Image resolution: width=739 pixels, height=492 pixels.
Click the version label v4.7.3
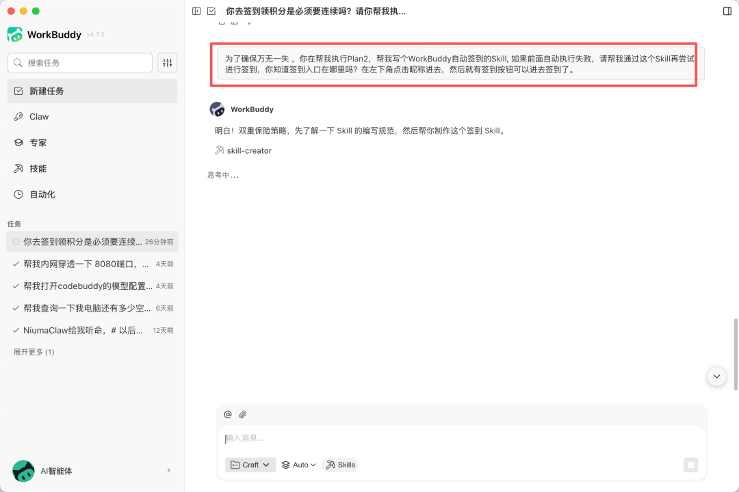(95, 35)
